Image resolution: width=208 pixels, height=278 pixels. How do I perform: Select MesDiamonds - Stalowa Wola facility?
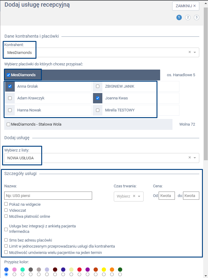[8, 124]
